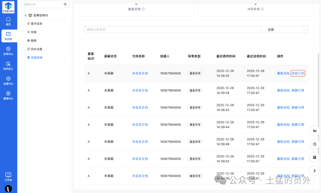Open 知识库 knowledge base section

click(x=8, y=36)
